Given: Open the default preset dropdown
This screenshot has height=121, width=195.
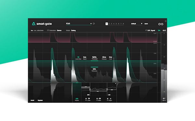Looking at the screenshot, I should coord(137,24).
